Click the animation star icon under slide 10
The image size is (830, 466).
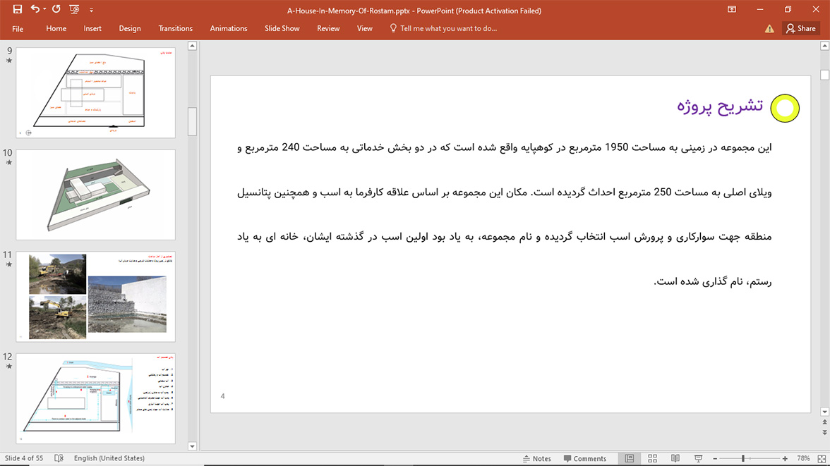(x=8, y=163)
